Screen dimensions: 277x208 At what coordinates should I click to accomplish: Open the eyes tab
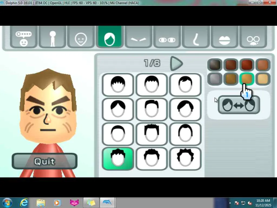tap(167, 37)
